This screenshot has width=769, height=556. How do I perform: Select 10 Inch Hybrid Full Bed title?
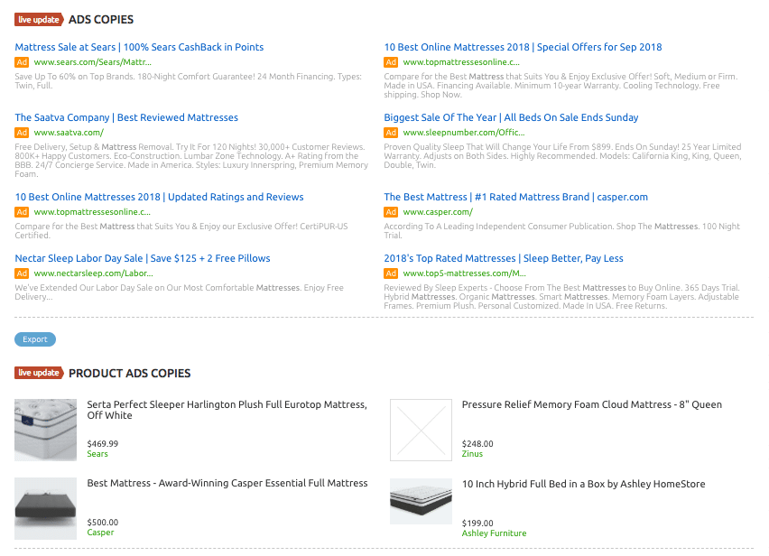[584, 484]
